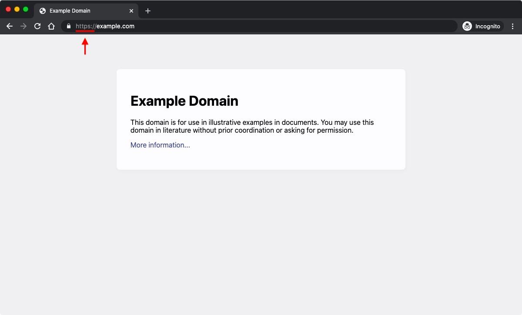Click the example.com text in the address bar
522x315 pixels.
point(116,26)
